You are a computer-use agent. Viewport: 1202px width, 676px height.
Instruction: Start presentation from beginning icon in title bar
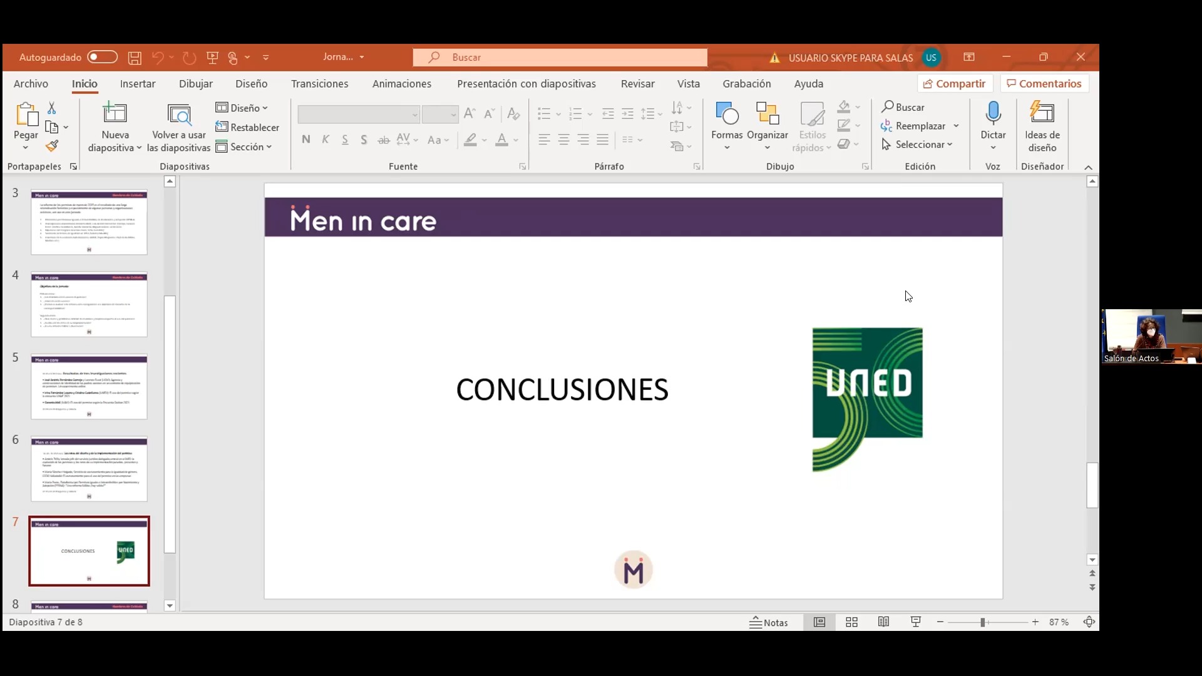[x=213, y=58]
